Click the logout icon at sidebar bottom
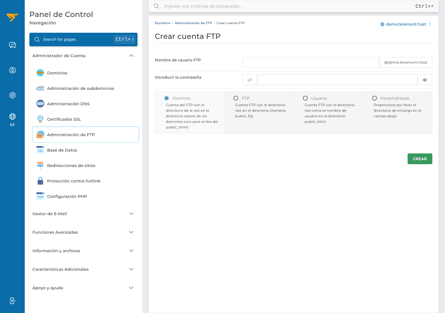Image resolution: width=445 pixels, height=313 pixels. click(x=12, y=301)
